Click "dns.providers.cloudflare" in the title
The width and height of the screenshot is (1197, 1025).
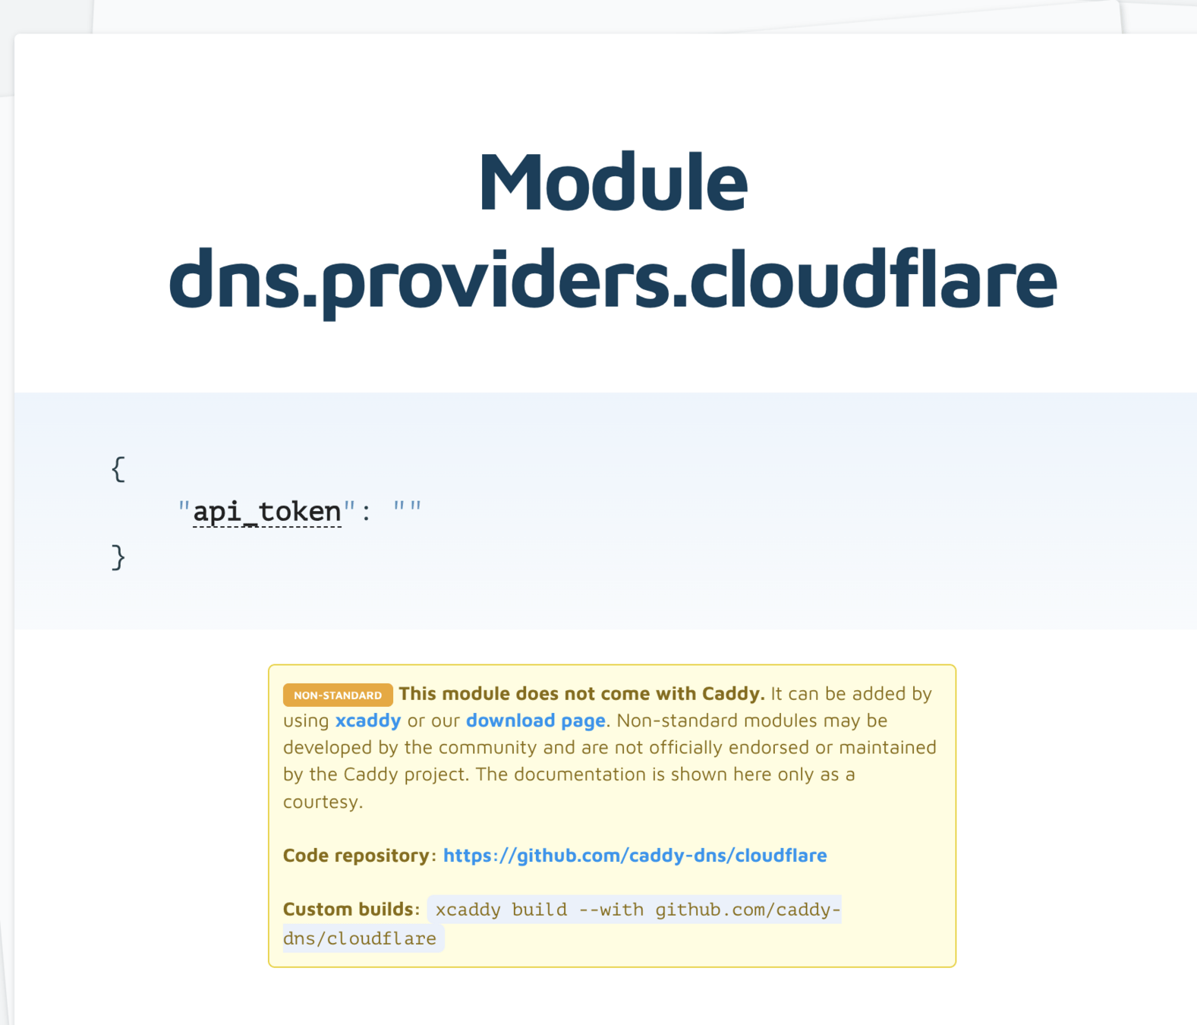613,279
